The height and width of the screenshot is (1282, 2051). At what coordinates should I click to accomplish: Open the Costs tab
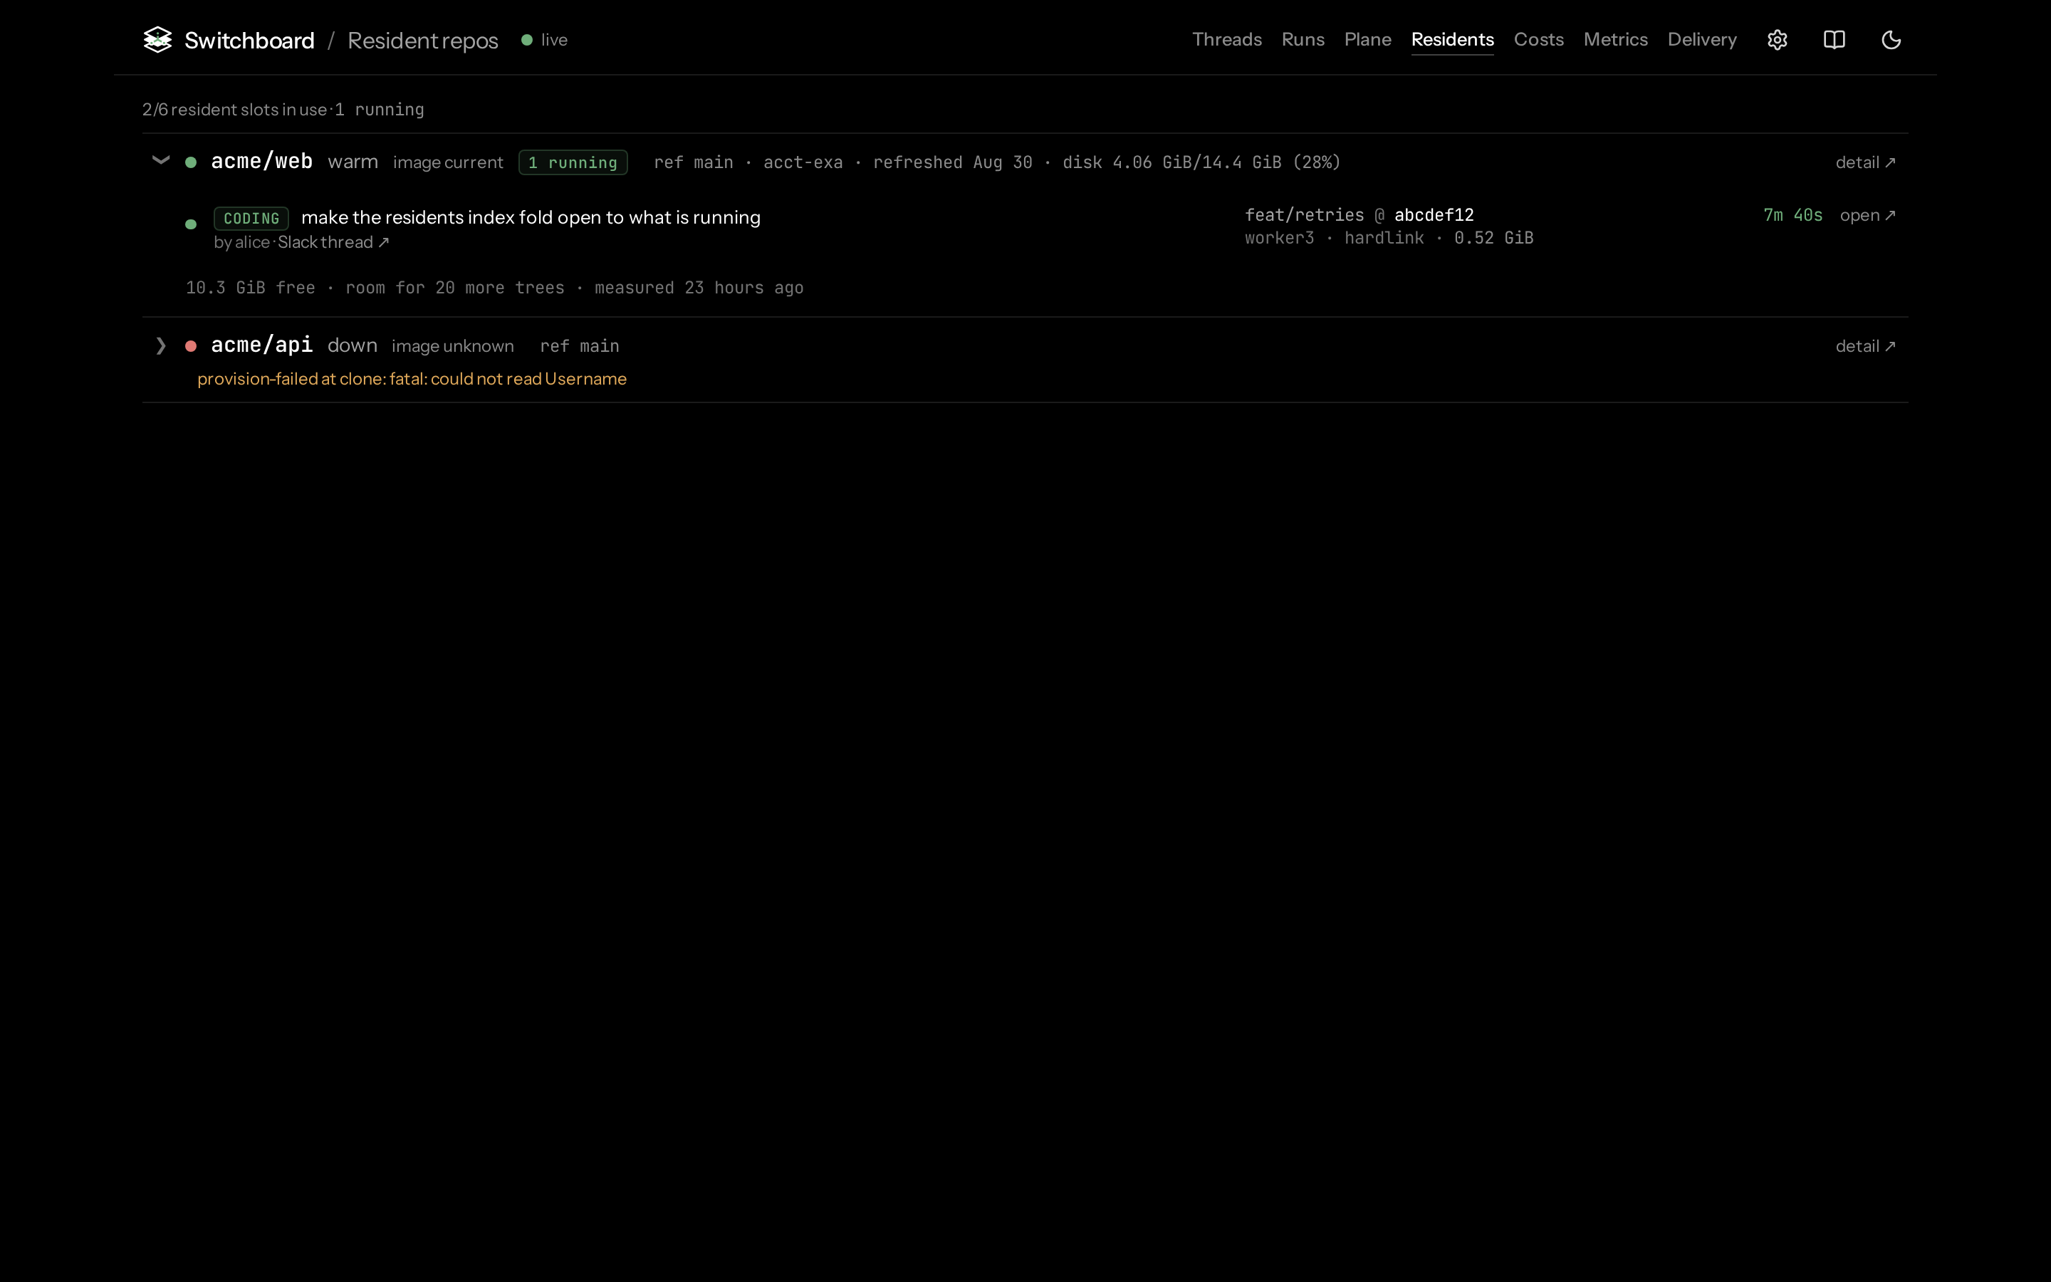coord(1538,40)
